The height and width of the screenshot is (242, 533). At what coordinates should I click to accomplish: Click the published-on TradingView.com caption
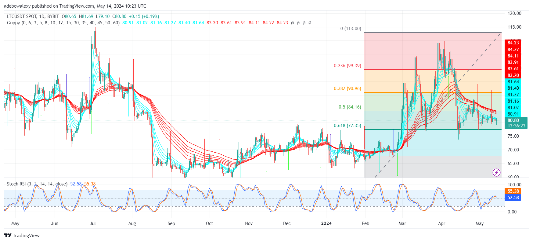75,6
